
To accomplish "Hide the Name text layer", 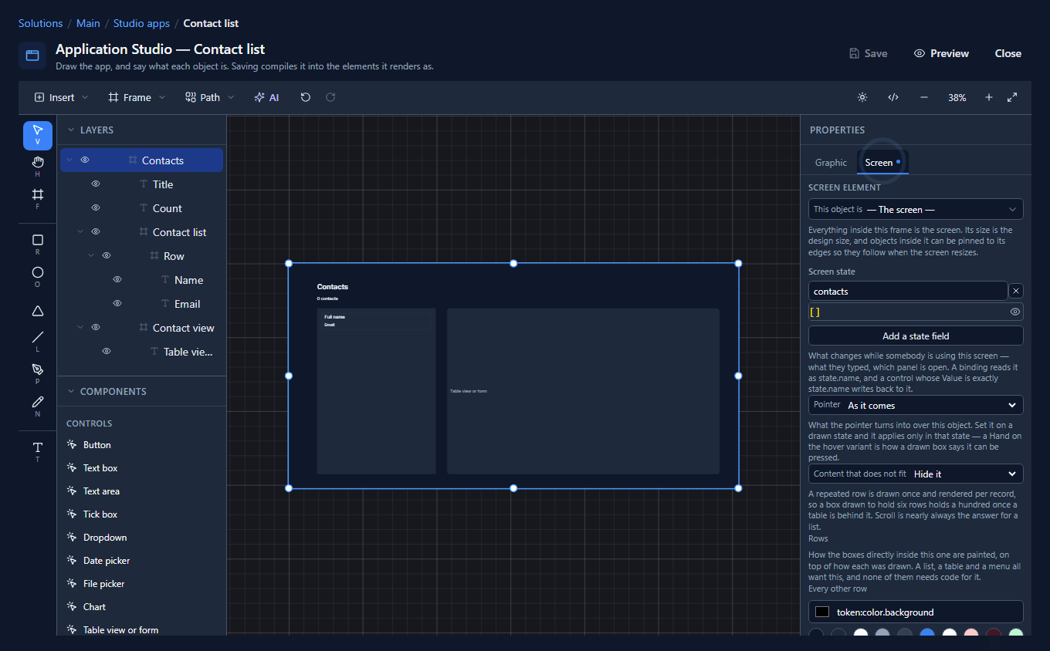I will pyautogui.click(x=117, y=280).
